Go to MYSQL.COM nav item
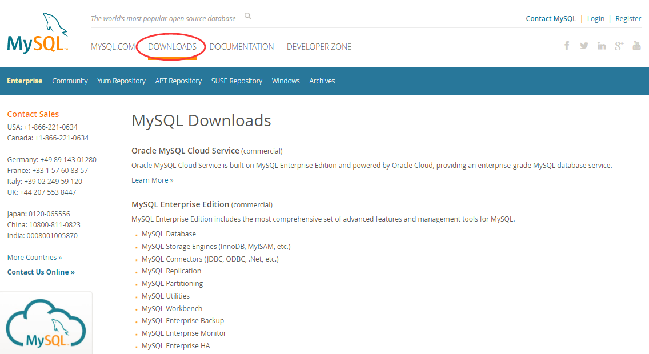Viewport: 649px width, 354px height. (x=113, y=47)
